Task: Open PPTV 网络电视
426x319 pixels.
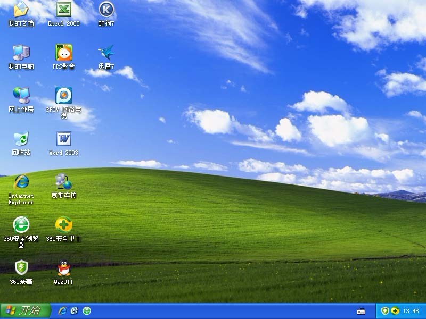Action: click(x=64, y=99)
